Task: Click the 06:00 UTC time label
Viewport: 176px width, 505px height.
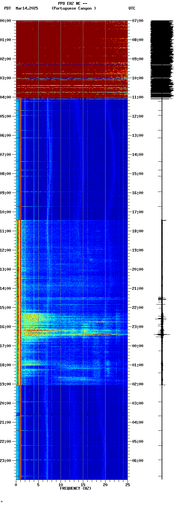Action: (x=137, y=460)
